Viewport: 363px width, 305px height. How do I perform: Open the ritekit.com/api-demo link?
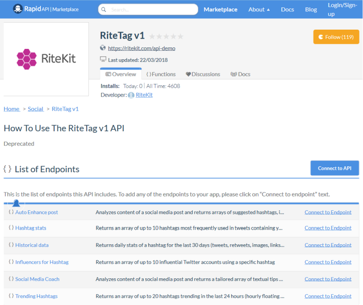142,48
